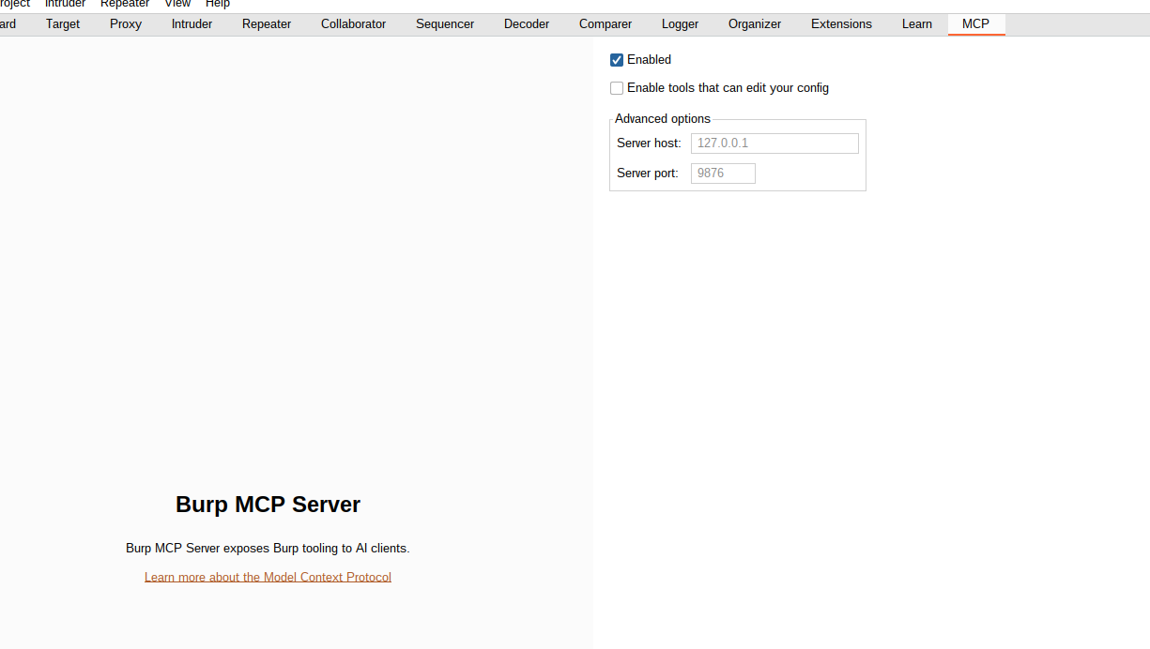Click the Burp MCP Server heading
This screenshot has height=649, width=1150.
[x=268, y=505]
